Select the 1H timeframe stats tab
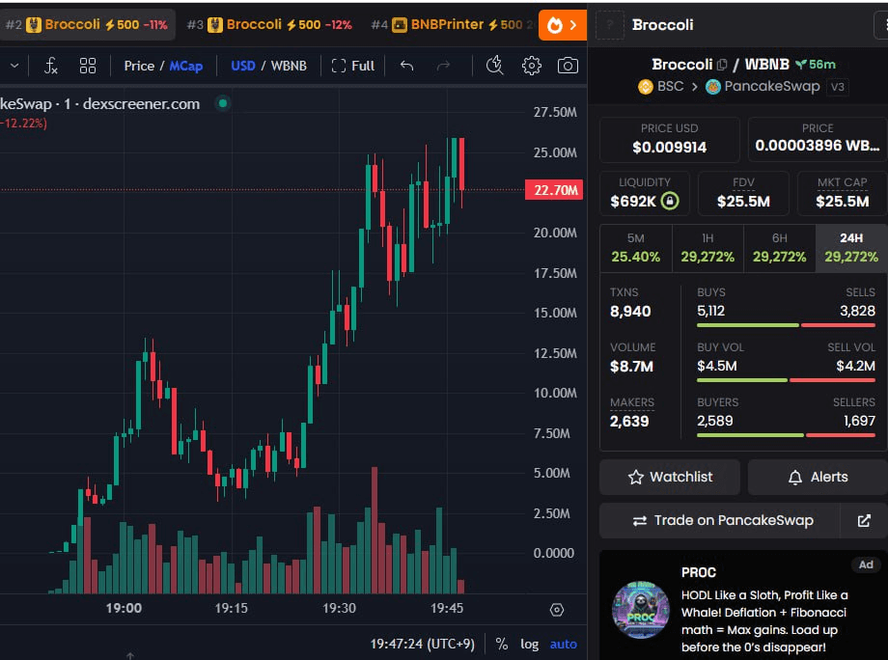 point(708,248)
